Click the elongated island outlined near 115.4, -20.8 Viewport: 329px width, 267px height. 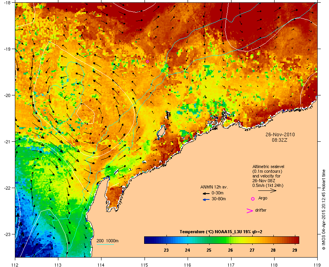click(161, 132)
